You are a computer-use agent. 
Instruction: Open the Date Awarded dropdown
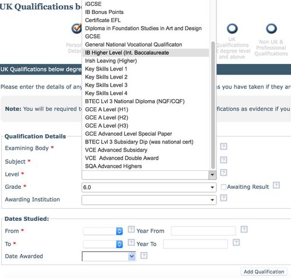click(x=109, y=256)
